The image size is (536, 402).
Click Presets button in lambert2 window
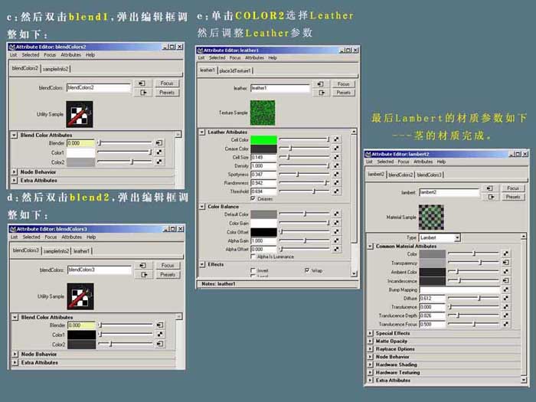(513, 197)
